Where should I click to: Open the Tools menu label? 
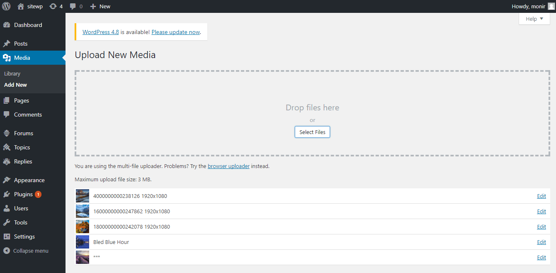[21, 222]
